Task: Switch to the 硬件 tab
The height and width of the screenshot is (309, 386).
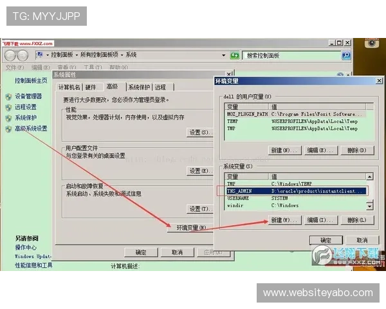Action: 91,88
